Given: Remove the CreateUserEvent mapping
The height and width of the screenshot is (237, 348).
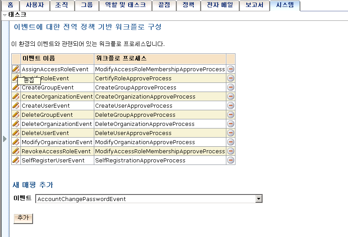Looking at the screenshot, I should 231,105.
